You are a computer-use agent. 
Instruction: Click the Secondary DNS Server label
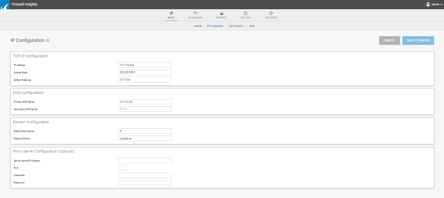pyautogui.click(x=26, y=109)
